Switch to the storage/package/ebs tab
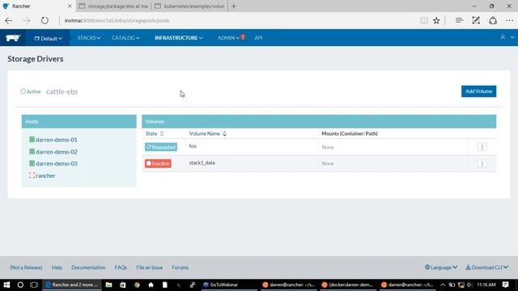518x291 pixels. click(x=113, y=6)
